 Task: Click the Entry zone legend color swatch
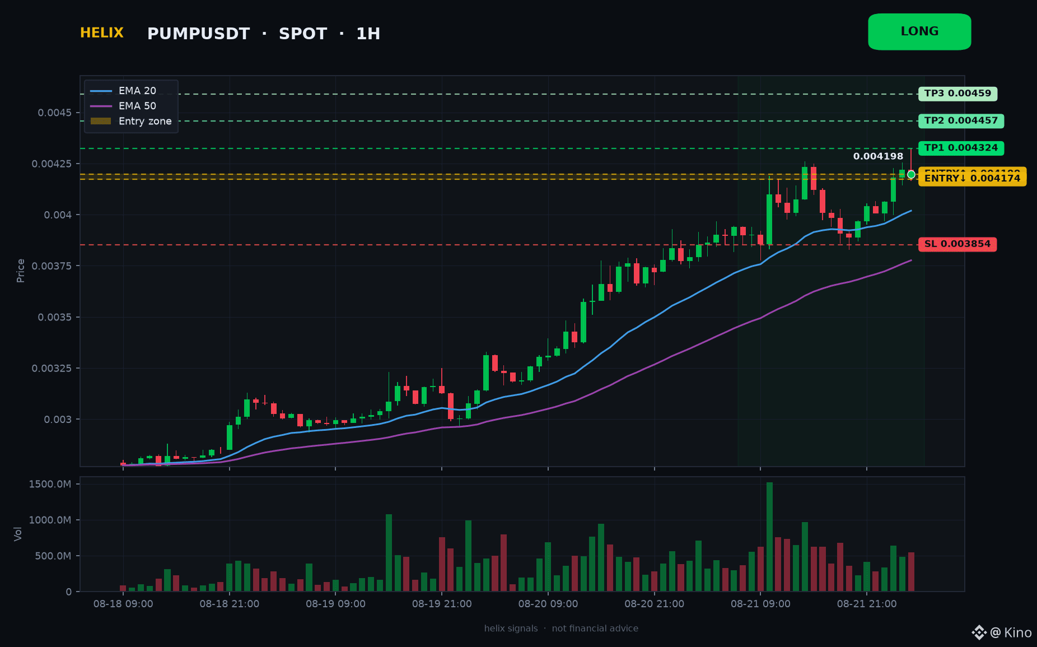coord(101,121)
